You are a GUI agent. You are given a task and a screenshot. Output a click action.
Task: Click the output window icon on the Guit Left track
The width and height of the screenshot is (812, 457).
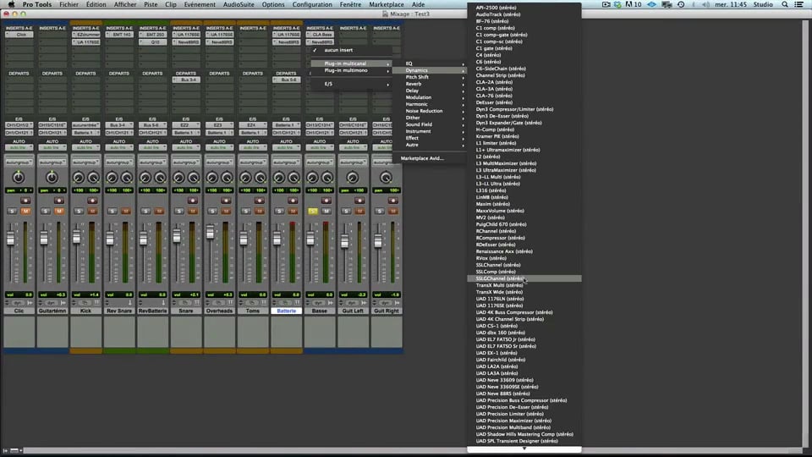pyautogui.click(x=364, y=303)
